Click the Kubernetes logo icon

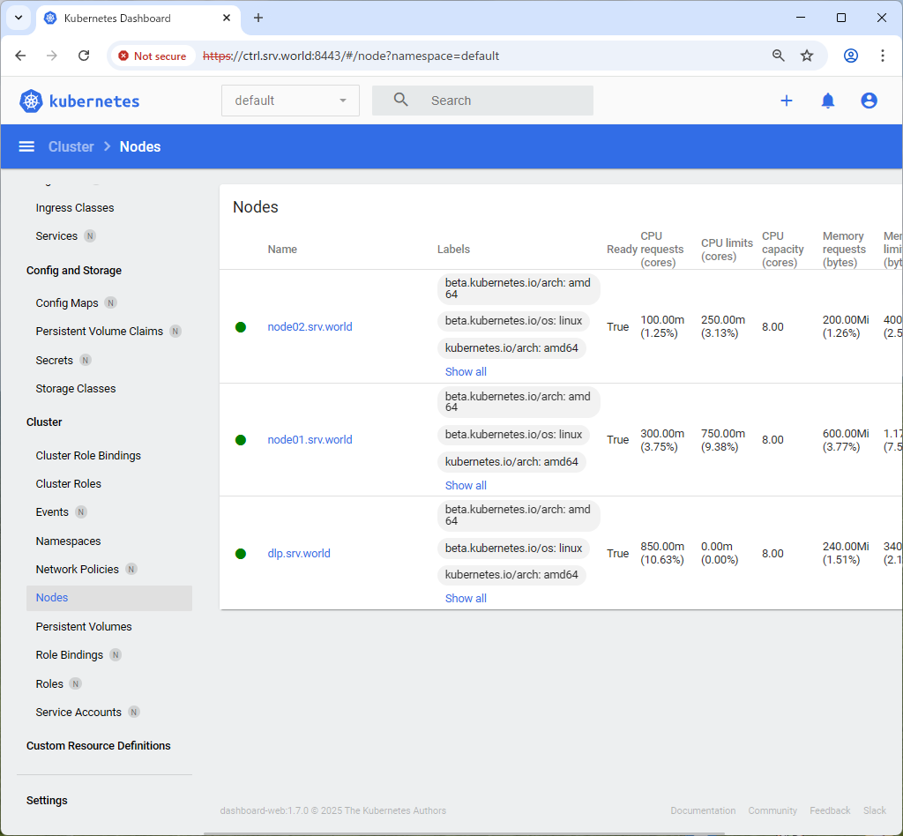32,101
